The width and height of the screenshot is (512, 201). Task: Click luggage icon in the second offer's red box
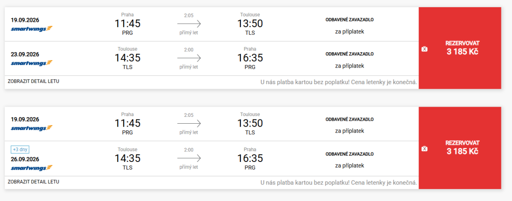click(424, 149)
